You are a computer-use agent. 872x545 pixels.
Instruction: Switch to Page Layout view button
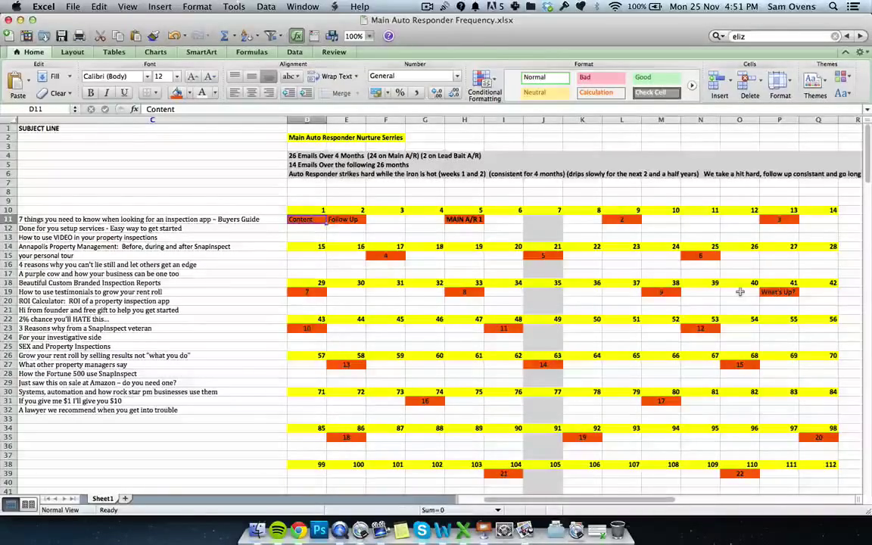pos(28,504)
